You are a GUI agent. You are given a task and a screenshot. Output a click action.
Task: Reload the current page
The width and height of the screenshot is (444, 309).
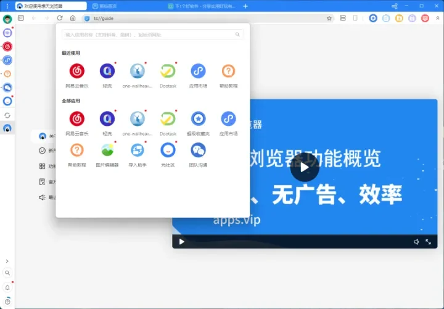[x=60, y=18]
